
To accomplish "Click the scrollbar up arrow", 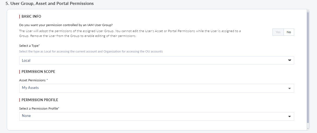I will point(308,11).
